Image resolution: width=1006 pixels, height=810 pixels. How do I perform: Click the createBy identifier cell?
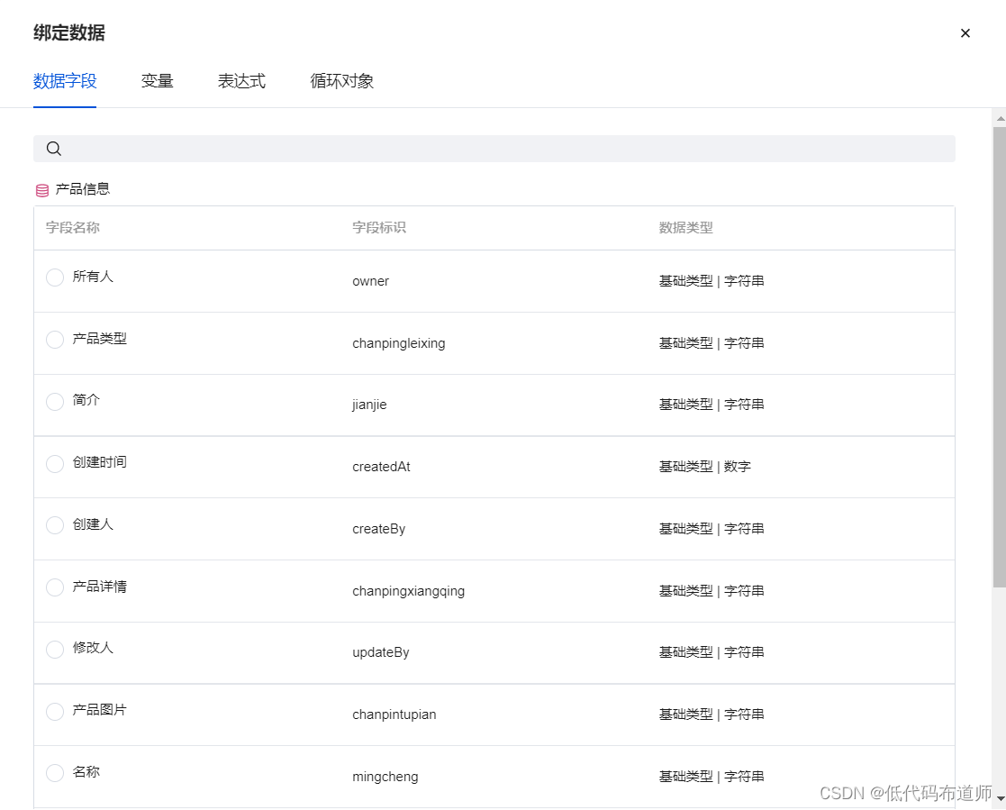pos(378,529)
